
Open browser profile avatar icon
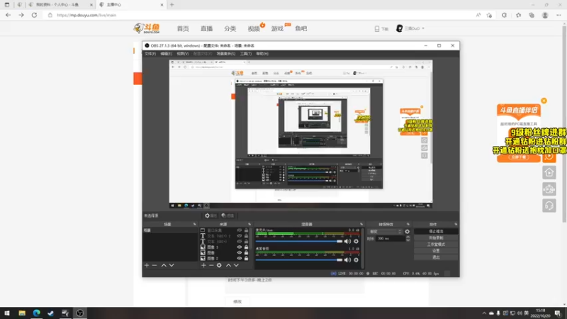tap(545, 15)
